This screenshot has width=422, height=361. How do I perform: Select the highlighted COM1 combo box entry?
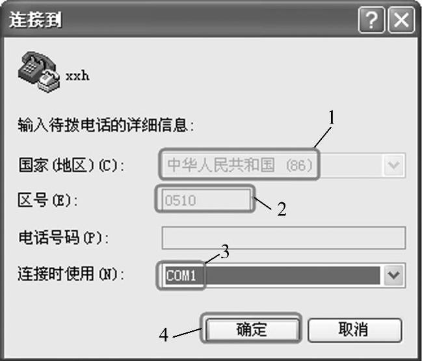pos(272,275)
